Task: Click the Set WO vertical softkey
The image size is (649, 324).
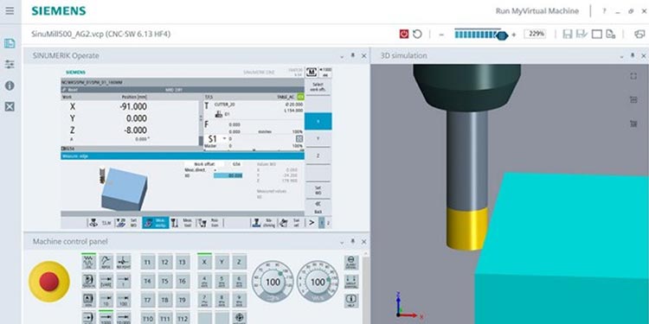Action: (x=318, y=190)
